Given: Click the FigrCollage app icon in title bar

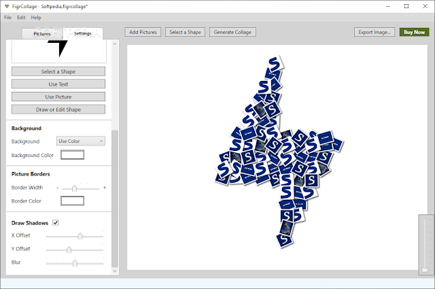Looking at the screenshot, I should click(7, 6).
